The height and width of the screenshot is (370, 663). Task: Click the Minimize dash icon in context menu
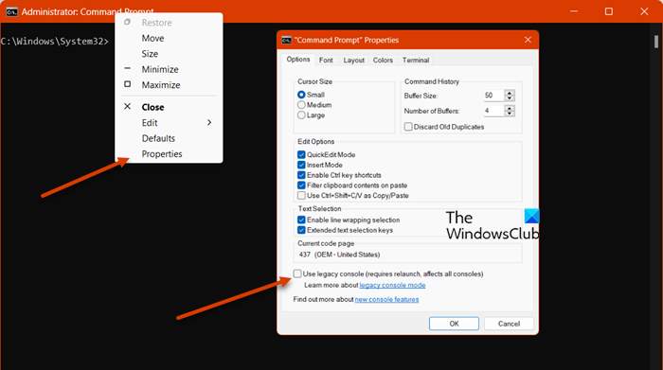[127, 68]
